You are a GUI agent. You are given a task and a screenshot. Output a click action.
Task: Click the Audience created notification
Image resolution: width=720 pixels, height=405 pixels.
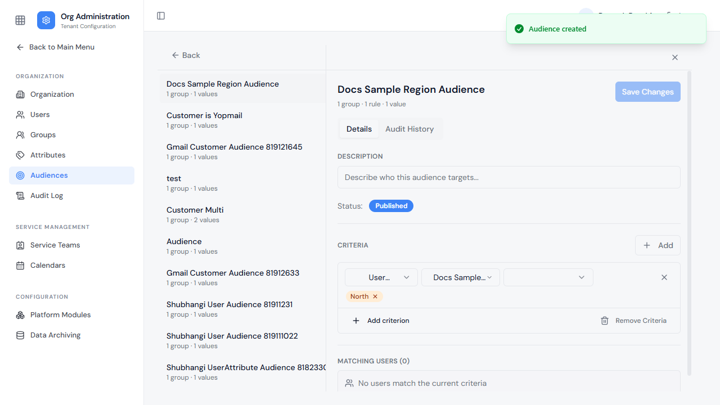click(606, 29)
